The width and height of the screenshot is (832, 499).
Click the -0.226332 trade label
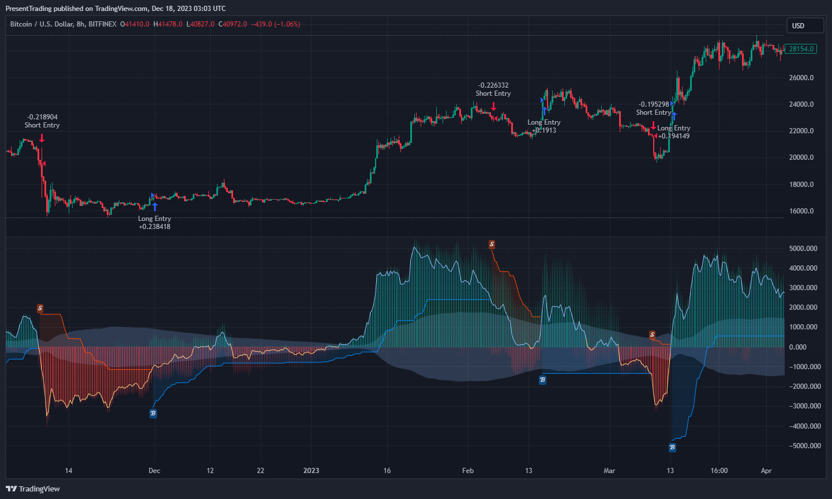coord(493,85)
